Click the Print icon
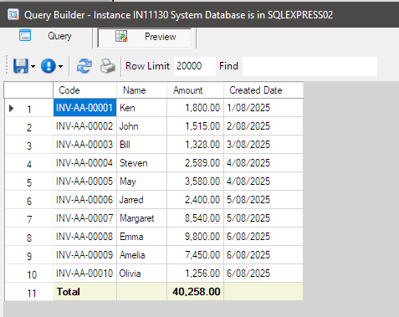 (108, 66)
